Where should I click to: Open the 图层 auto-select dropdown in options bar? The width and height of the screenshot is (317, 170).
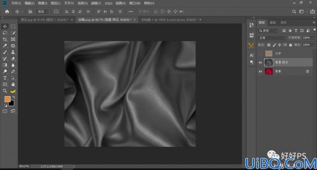tap(42, 12)
